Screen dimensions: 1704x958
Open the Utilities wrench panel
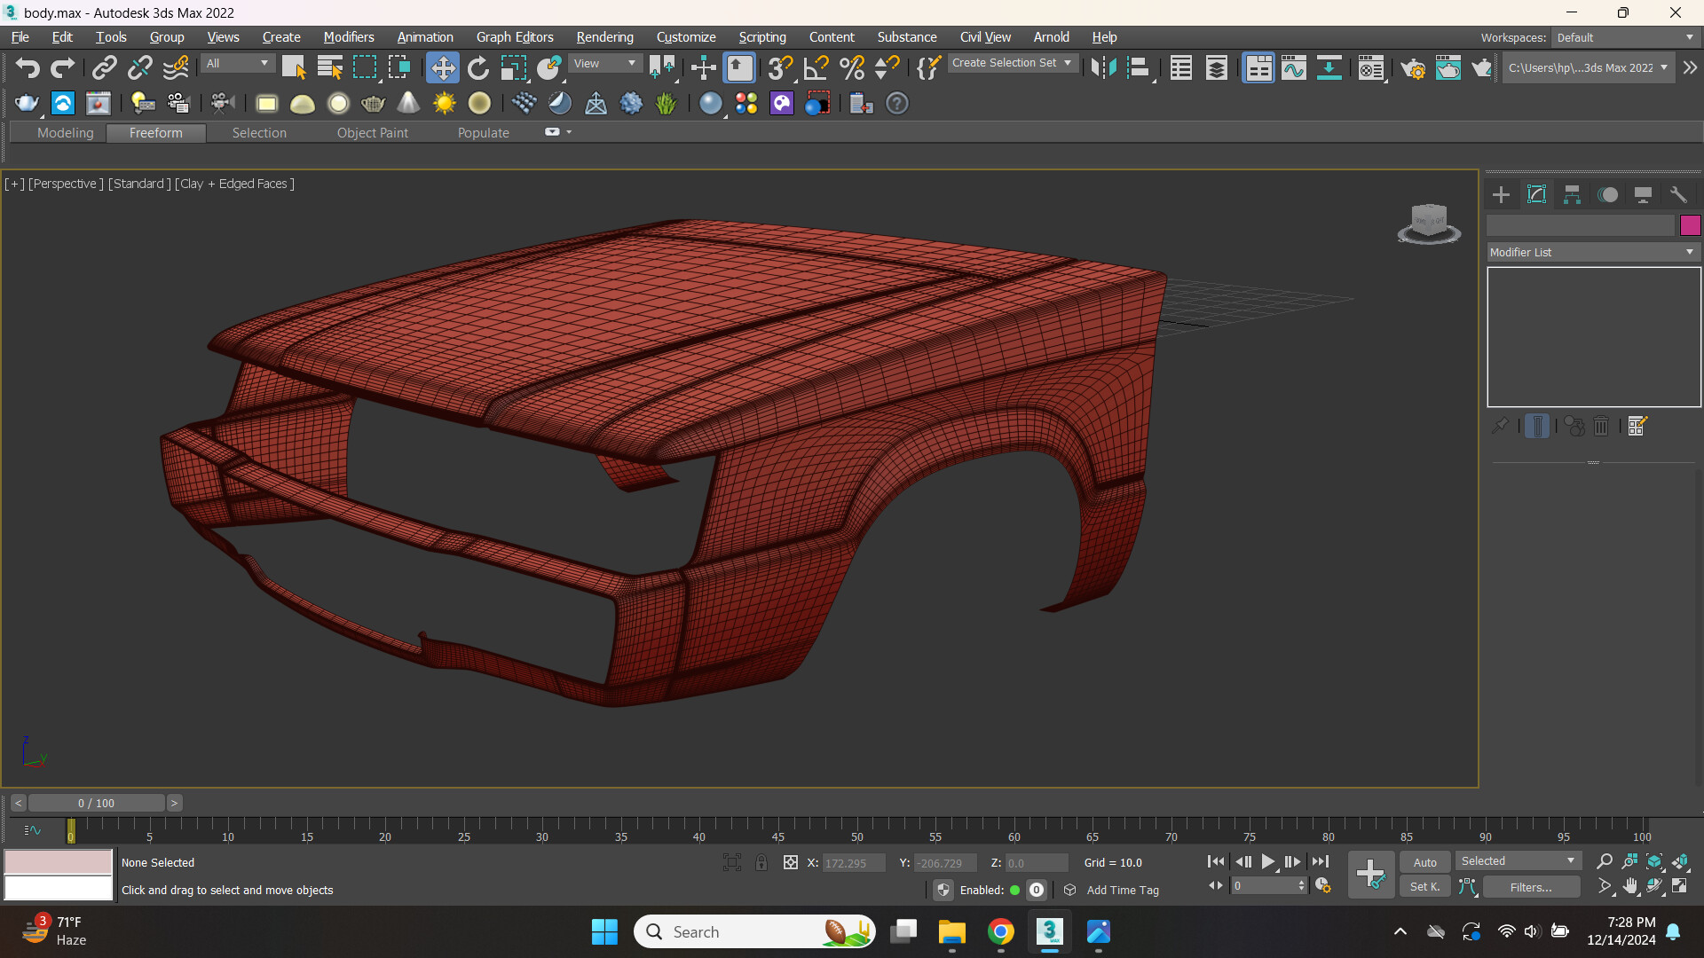tap(1678, 195)
